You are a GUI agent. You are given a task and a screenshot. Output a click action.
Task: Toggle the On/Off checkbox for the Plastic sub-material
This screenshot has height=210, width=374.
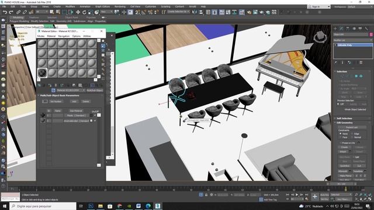click(x=95, y=116)
